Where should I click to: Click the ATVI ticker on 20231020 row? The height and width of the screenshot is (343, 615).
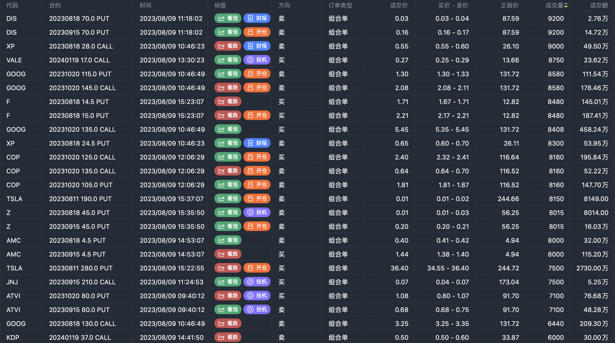click(x=13, y=296)
